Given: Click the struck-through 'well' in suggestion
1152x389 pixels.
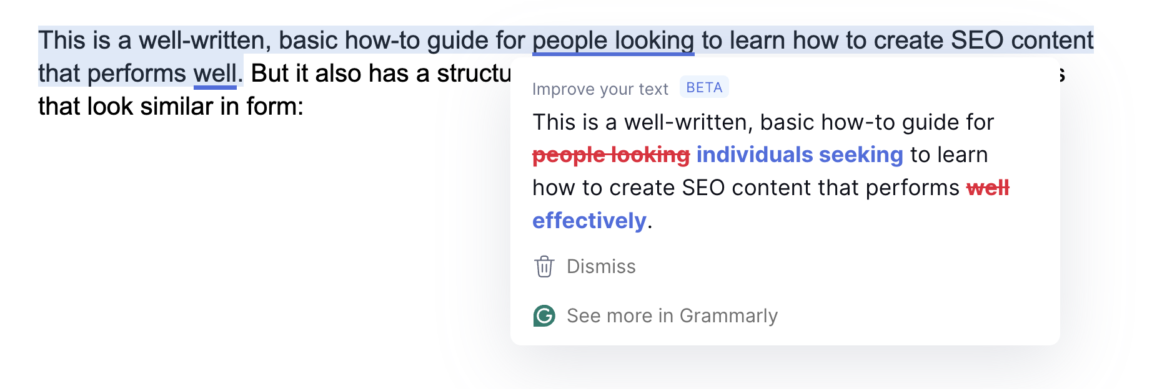Looking at the screenshot, I should [988, 188].
